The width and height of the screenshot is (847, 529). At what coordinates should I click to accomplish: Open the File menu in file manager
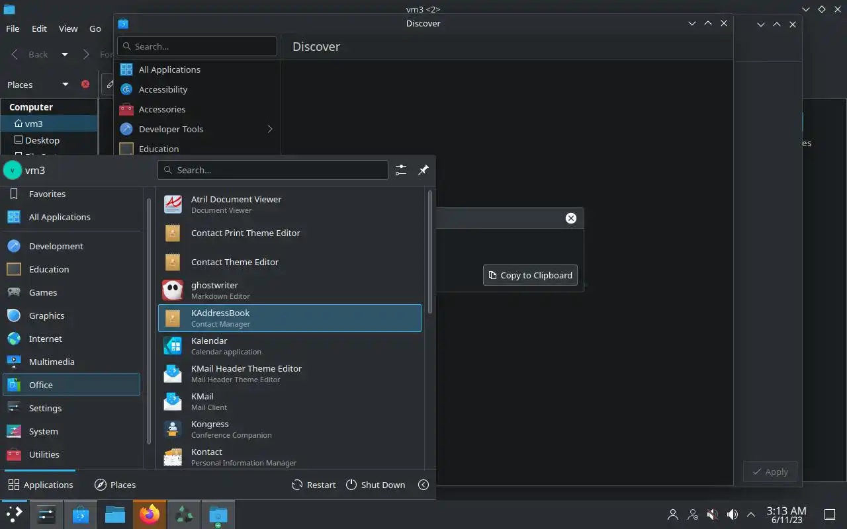[x=13, y=28]
